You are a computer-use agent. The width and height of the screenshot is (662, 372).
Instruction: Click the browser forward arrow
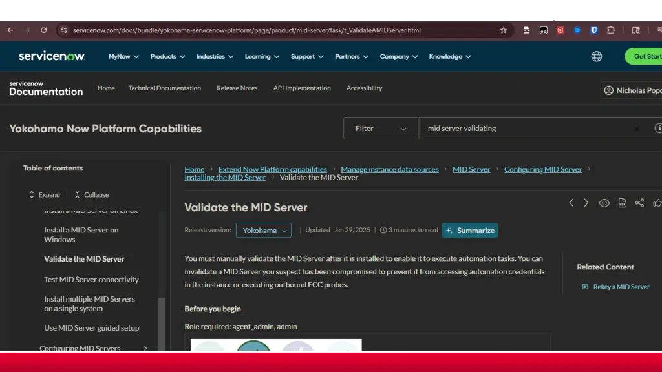27,30
